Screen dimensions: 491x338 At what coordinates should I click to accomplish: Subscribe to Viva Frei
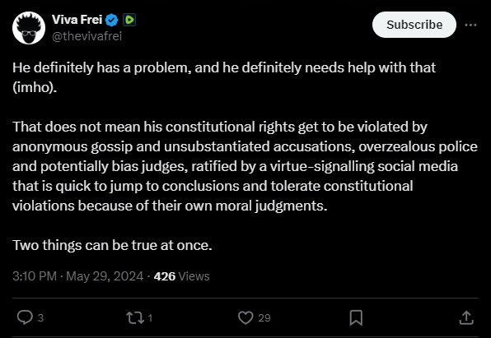click(414, 25)
